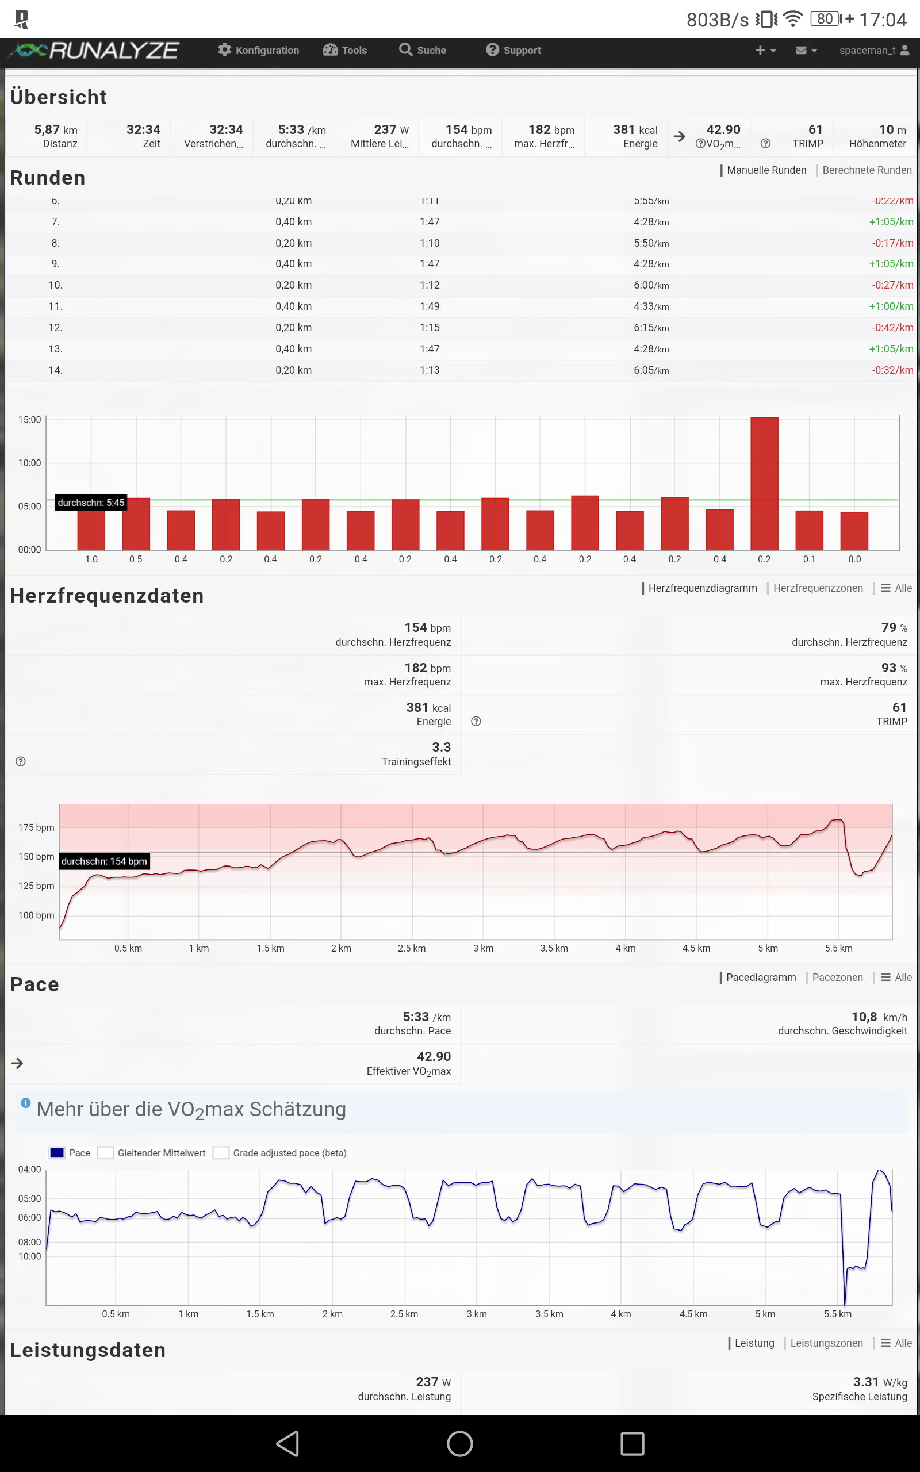Click the help icon next to Trainingseffekt

coord(21,761)
